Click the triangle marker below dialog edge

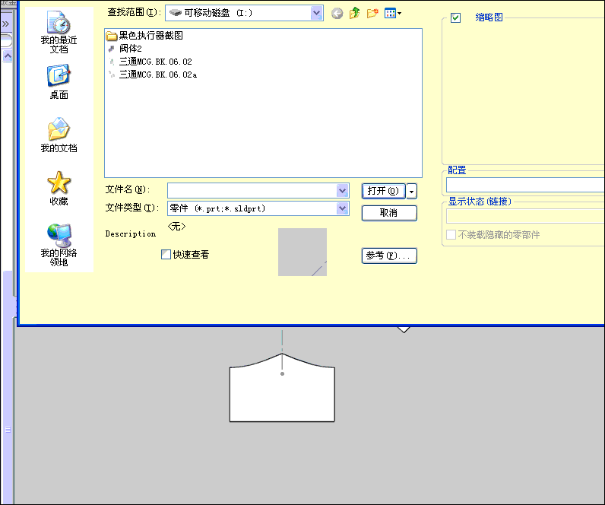point(404,329)
